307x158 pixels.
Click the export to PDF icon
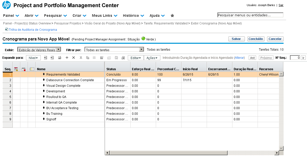(x=116, y=58)
